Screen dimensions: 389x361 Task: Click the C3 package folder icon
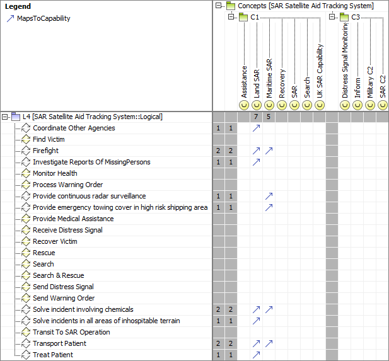[344, 17]
